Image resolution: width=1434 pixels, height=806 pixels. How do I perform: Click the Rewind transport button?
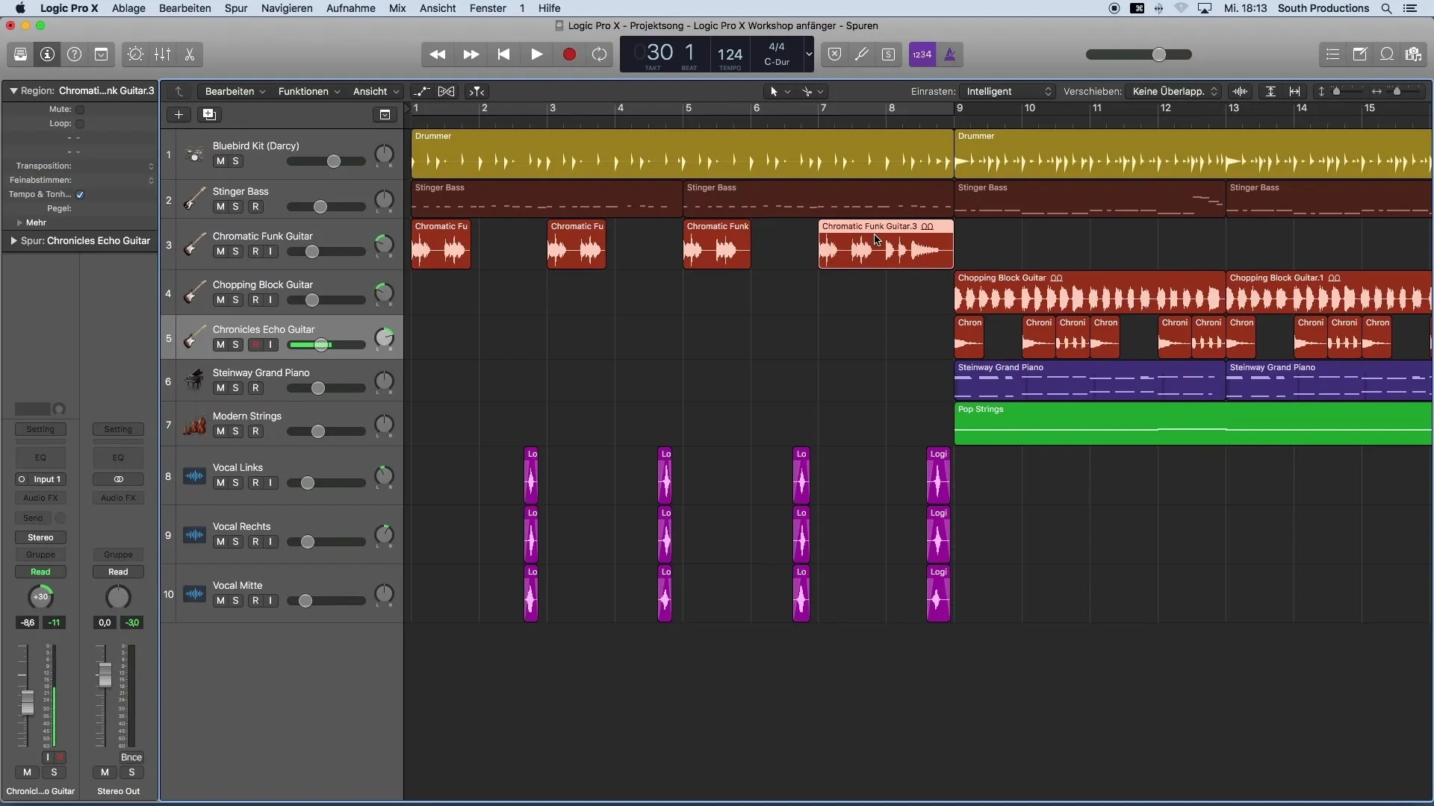(438, 54)
